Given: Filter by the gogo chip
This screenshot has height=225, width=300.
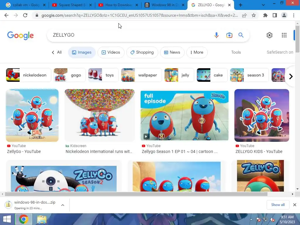Looking at the screenshot, I should click(x=70, y=75).
